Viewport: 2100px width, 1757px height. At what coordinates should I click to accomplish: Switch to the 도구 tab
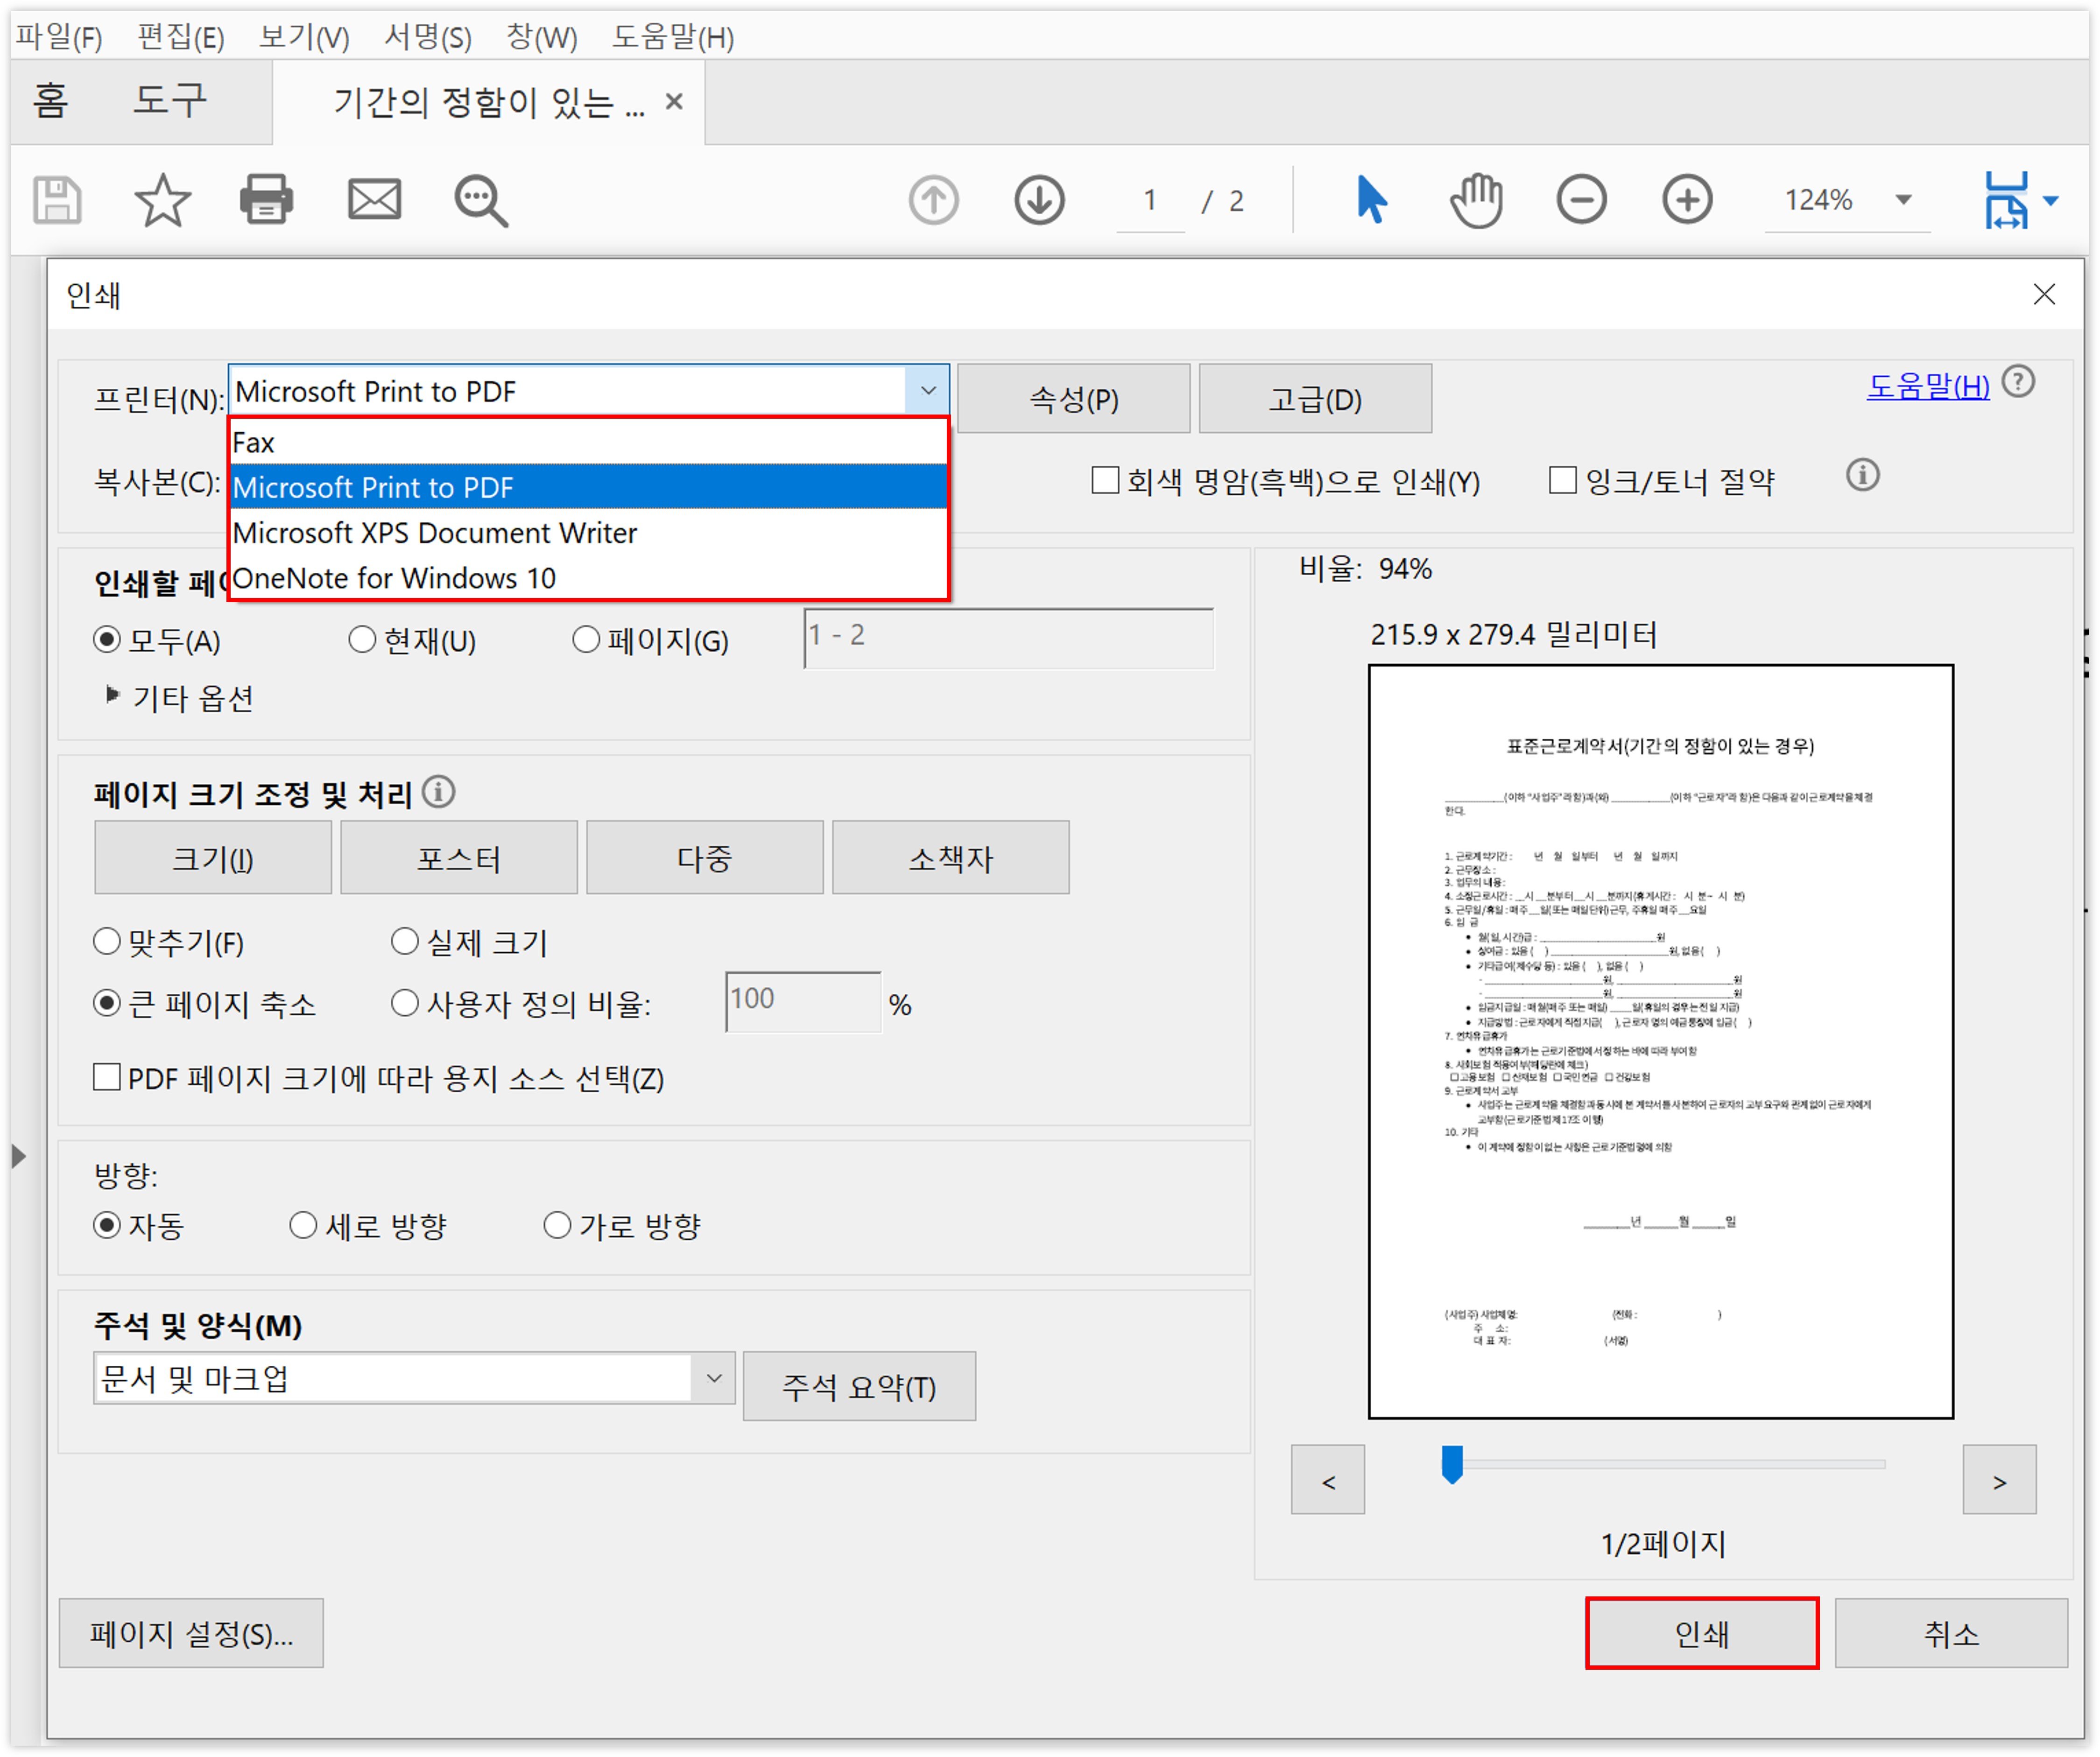170,100
